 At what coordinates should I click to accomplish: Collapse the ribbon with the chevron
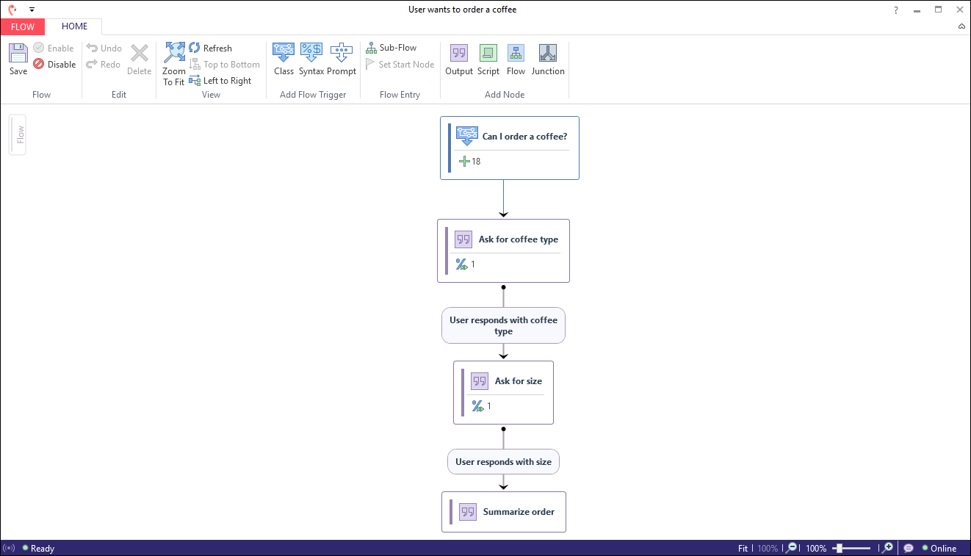click(x=961, y=26)
